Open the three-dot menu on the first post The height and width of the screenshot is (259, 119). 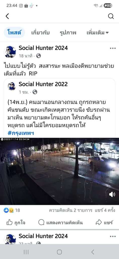click(113, 48)
